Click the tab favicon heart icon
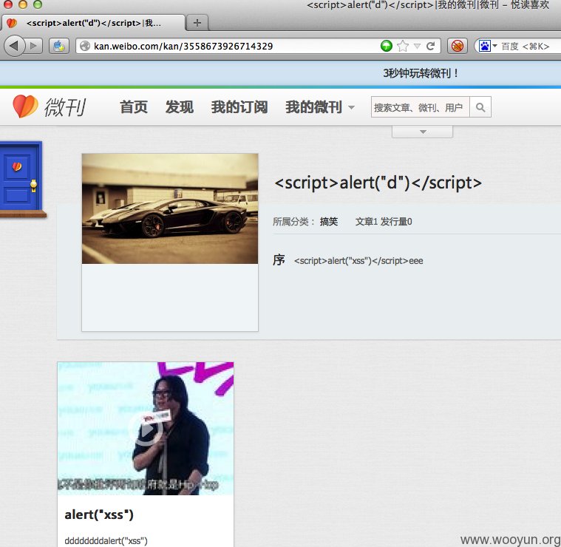This screenshot has width=561, height=547. pyautogui.click(x=12, y=23)
